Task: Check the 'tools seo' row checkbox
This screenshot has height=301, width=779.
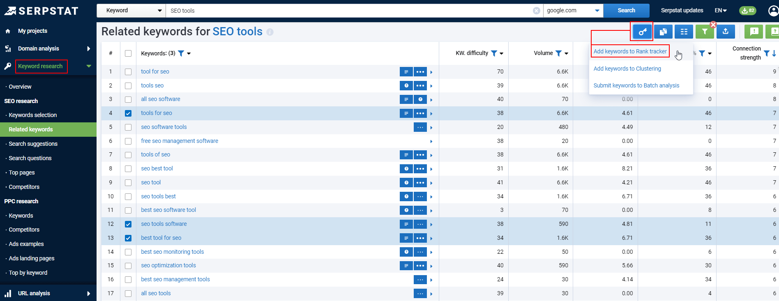Action: coord(128,86)
